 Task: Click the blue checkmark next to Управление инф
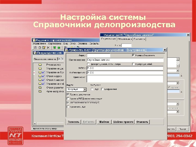click(44, 84)
